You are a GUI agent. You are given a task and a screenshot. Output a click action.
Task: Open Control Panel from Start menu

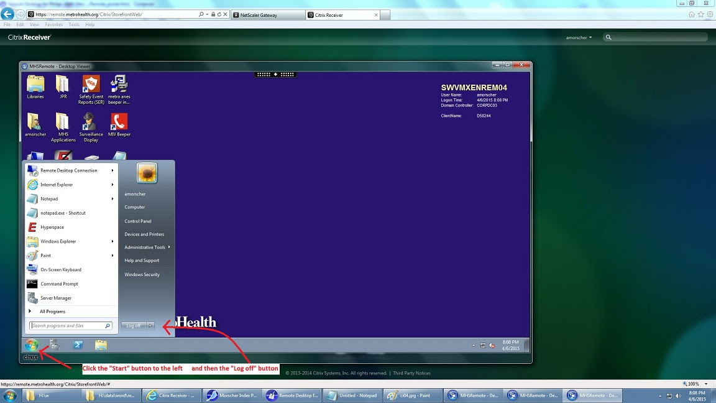[138, 221]
